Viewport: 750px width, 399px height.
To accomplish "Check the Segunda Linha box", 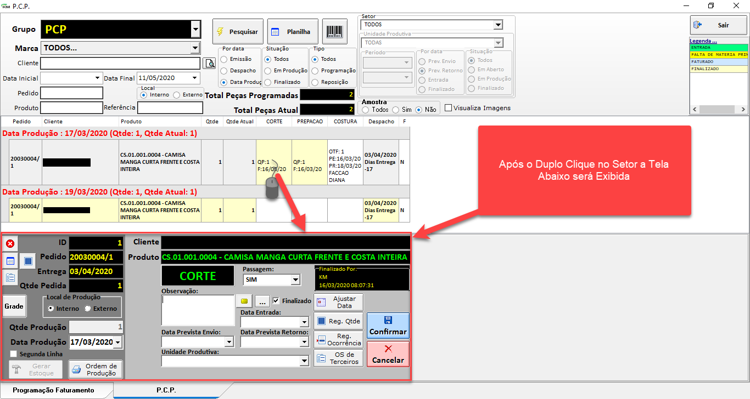I will (13, 354).
